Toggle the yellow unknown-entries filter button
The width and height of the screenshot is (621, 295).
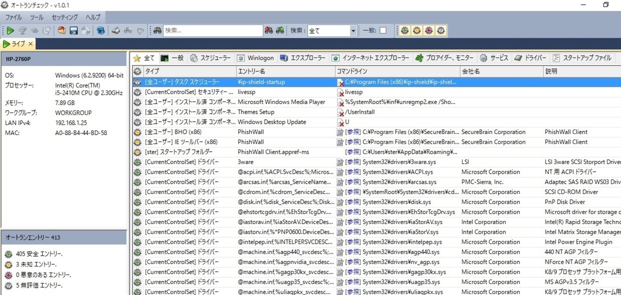pyautogui.click(x=416, y=30)
